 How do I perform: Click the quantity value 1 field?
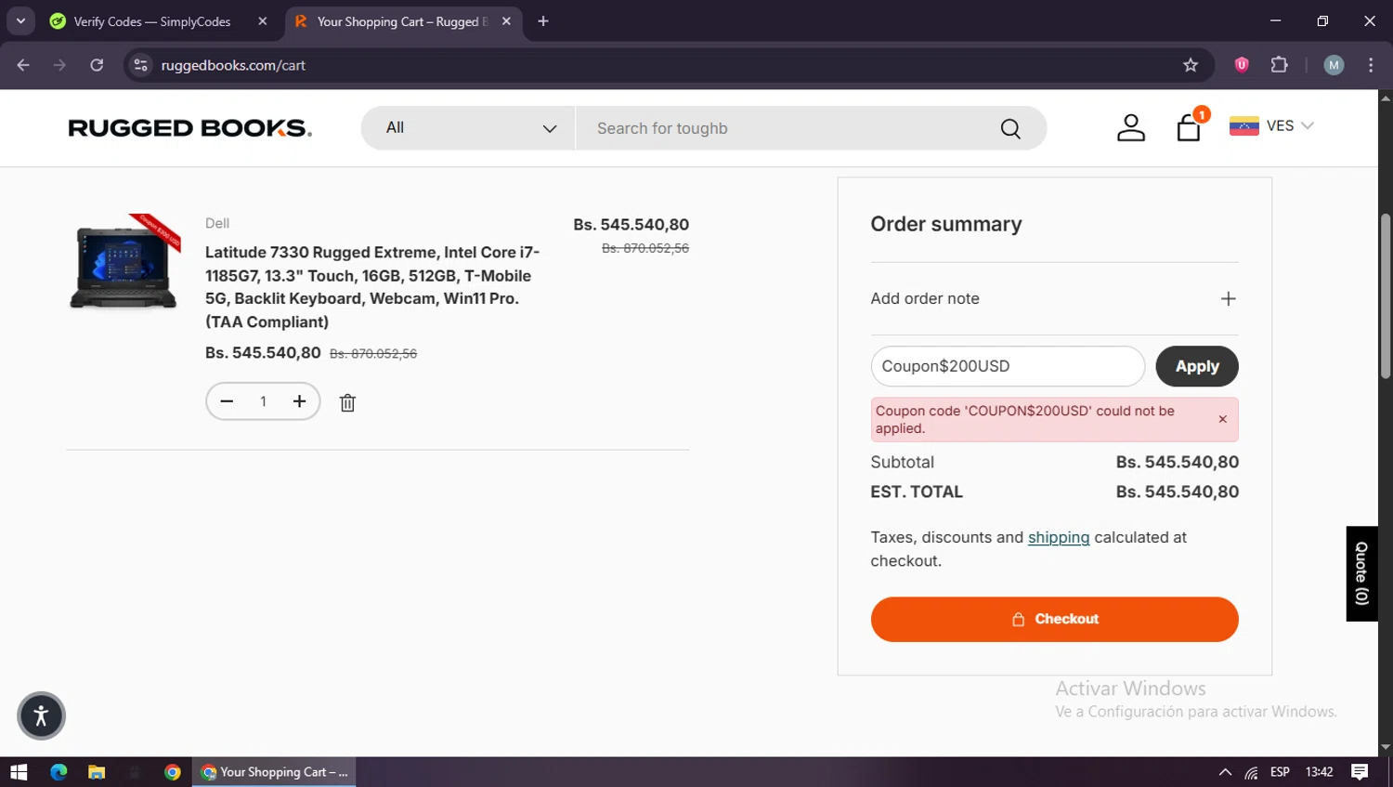tap(263, 401)
